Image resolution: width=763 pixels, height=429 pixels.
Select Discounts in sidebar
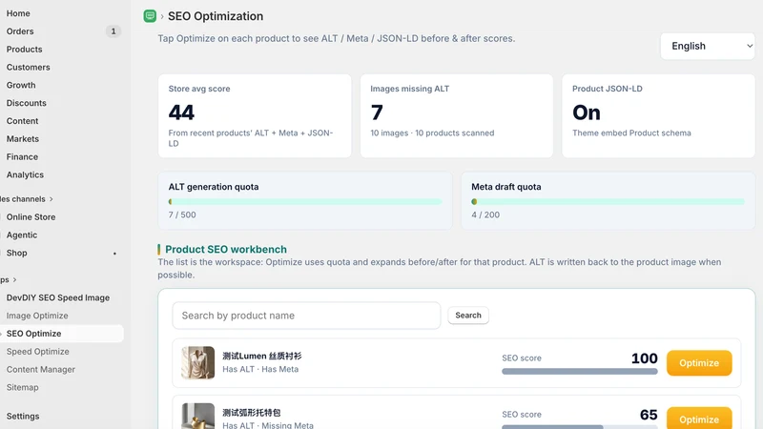27,103
